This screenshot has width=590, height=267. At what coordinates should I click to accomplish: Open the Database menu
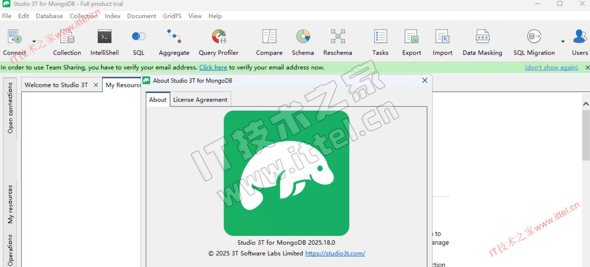point(49,16)
